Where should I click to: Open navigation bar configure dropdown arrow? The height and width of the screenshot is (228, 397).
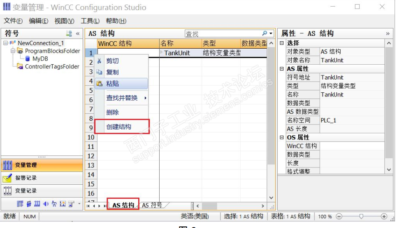79,204
